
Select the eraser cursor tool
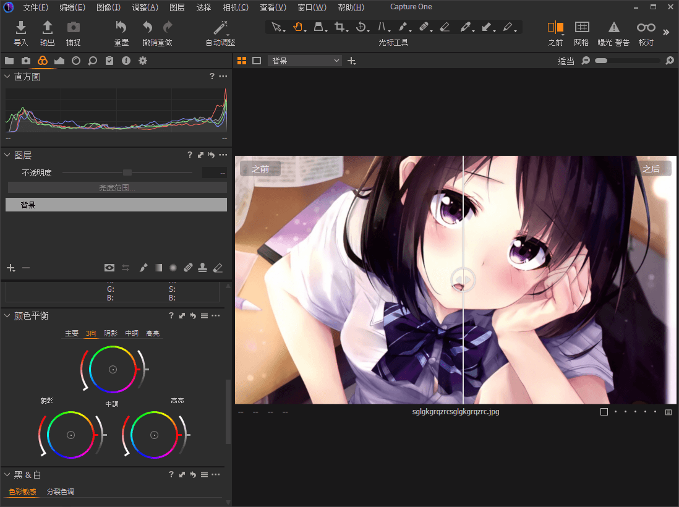[x=445, y=27]
